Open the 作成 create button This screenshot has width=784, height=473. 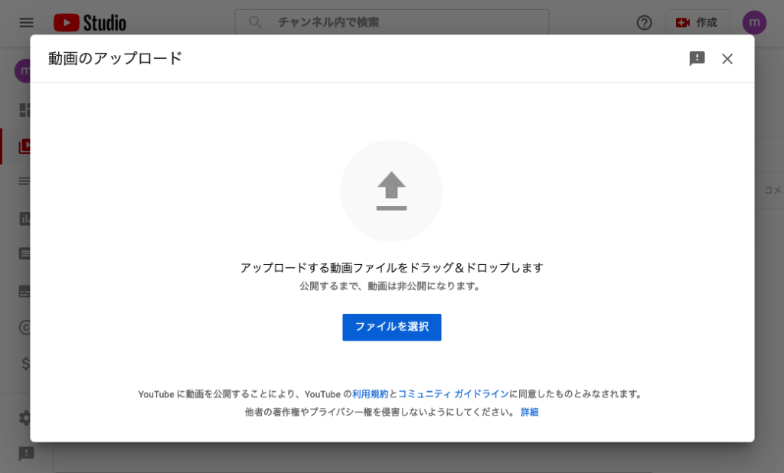pyautogui.click(x=697, y=23)
